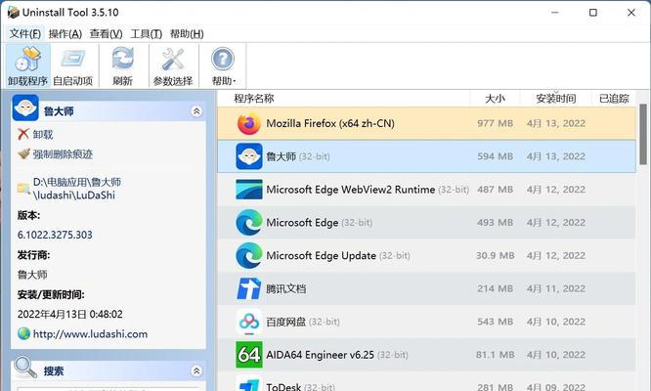This screenshot has height=391, width=651.
Task: Click the Uninstall Tool title bar icon
Action: tap(14, 13)
